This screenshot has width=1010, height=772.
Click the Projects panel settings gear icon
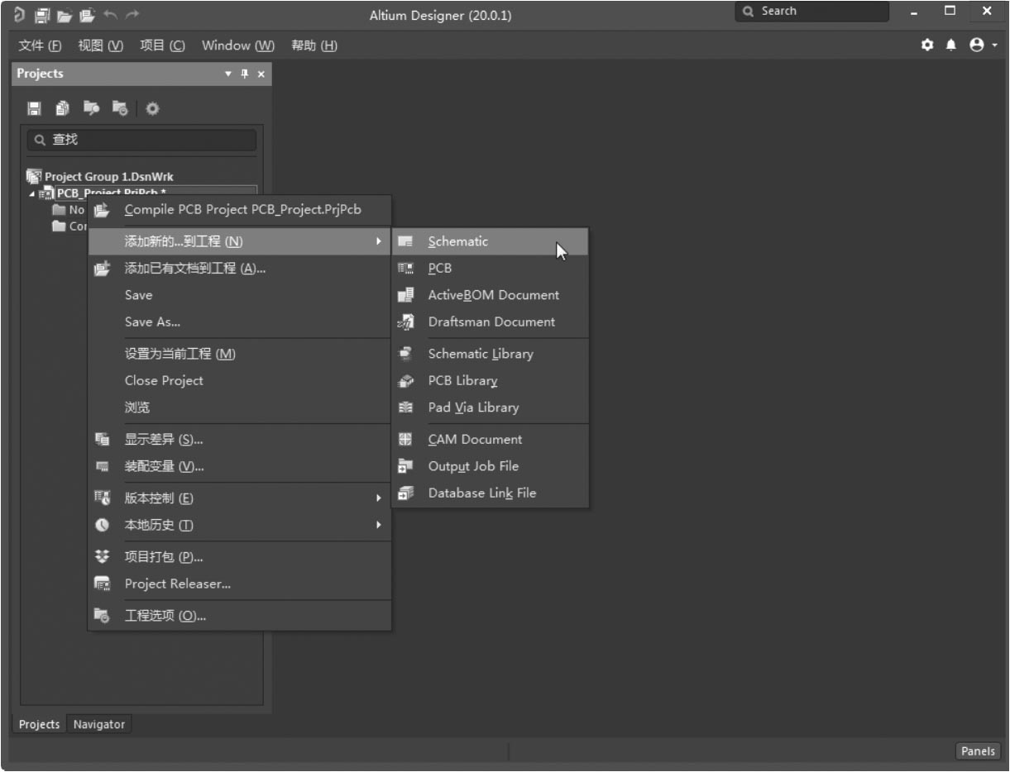tap(152, 108)
